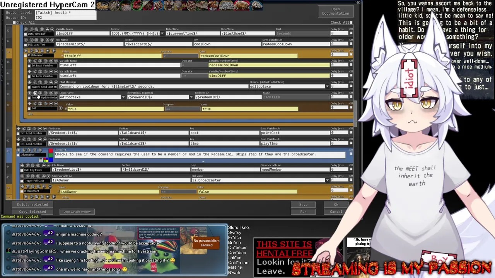Viewport: 495px width, 278px height.
Task: Select Information row checkbox
Action: tap(18, 155)
